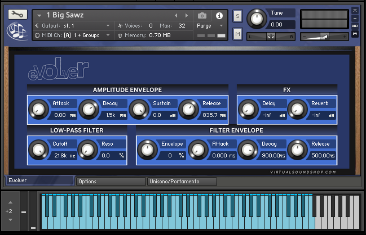Click the master Tune knob
This screenshot has height=235, width=366.
(257, 19)
